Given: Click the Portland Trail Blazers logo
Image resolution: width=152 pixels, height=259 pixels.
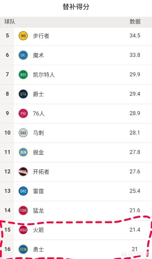Looking at the screenshot, I should click(23, 172).
